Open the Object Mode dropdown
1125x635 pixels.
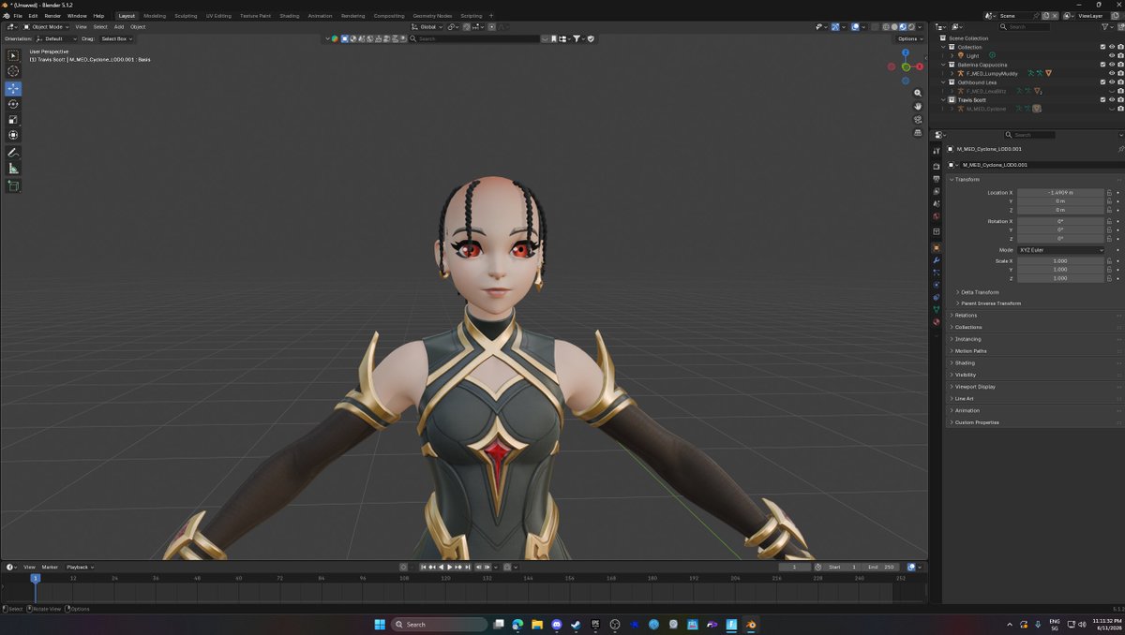[46, 27]
